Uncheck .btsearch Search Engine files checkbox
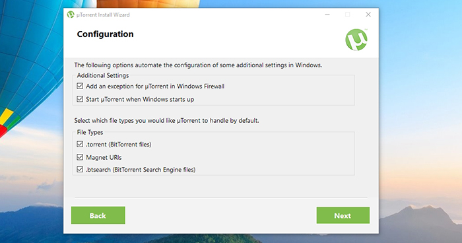 80,170
